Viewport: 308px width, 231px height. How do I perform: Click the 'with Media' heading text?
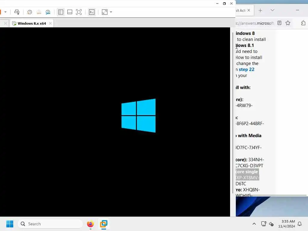click(x=249, y=136)
